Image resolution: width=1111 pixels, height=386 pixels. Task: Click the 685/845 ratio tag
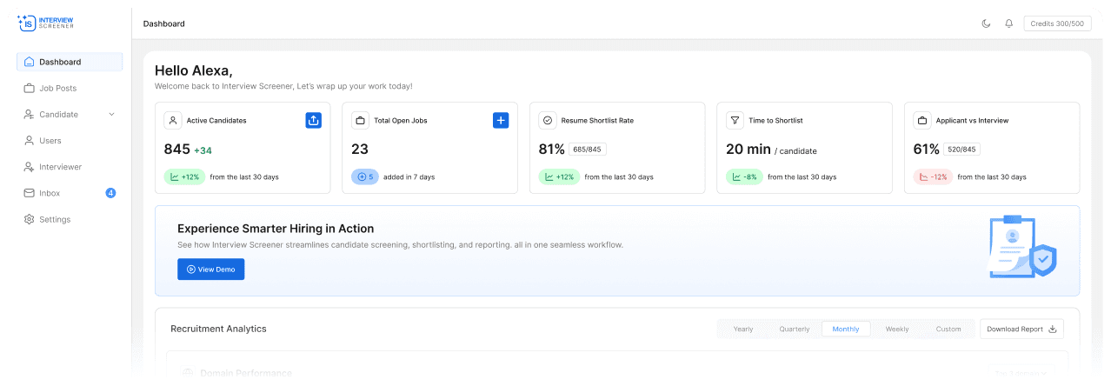(589, 150)
